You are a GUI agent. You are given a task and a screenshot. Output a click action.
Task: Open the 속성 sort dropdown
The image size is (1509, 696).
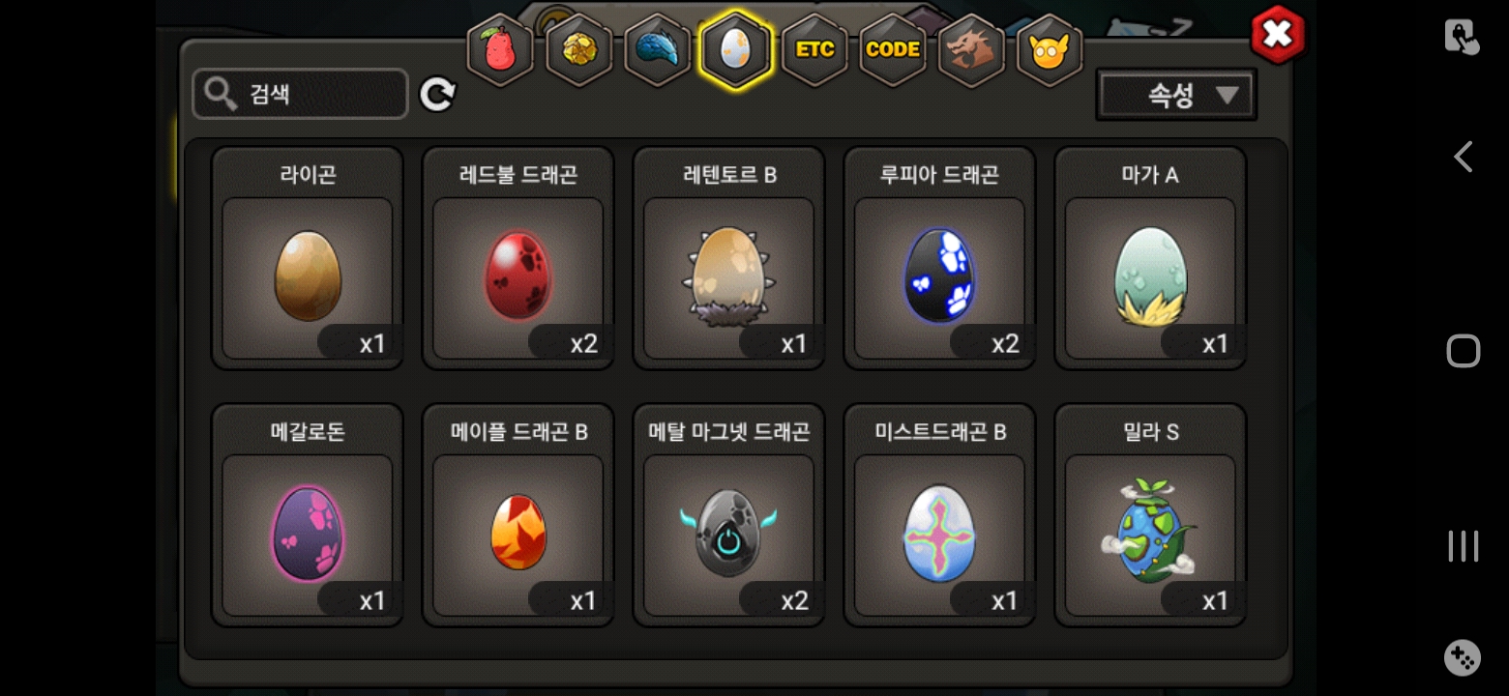1176,95
